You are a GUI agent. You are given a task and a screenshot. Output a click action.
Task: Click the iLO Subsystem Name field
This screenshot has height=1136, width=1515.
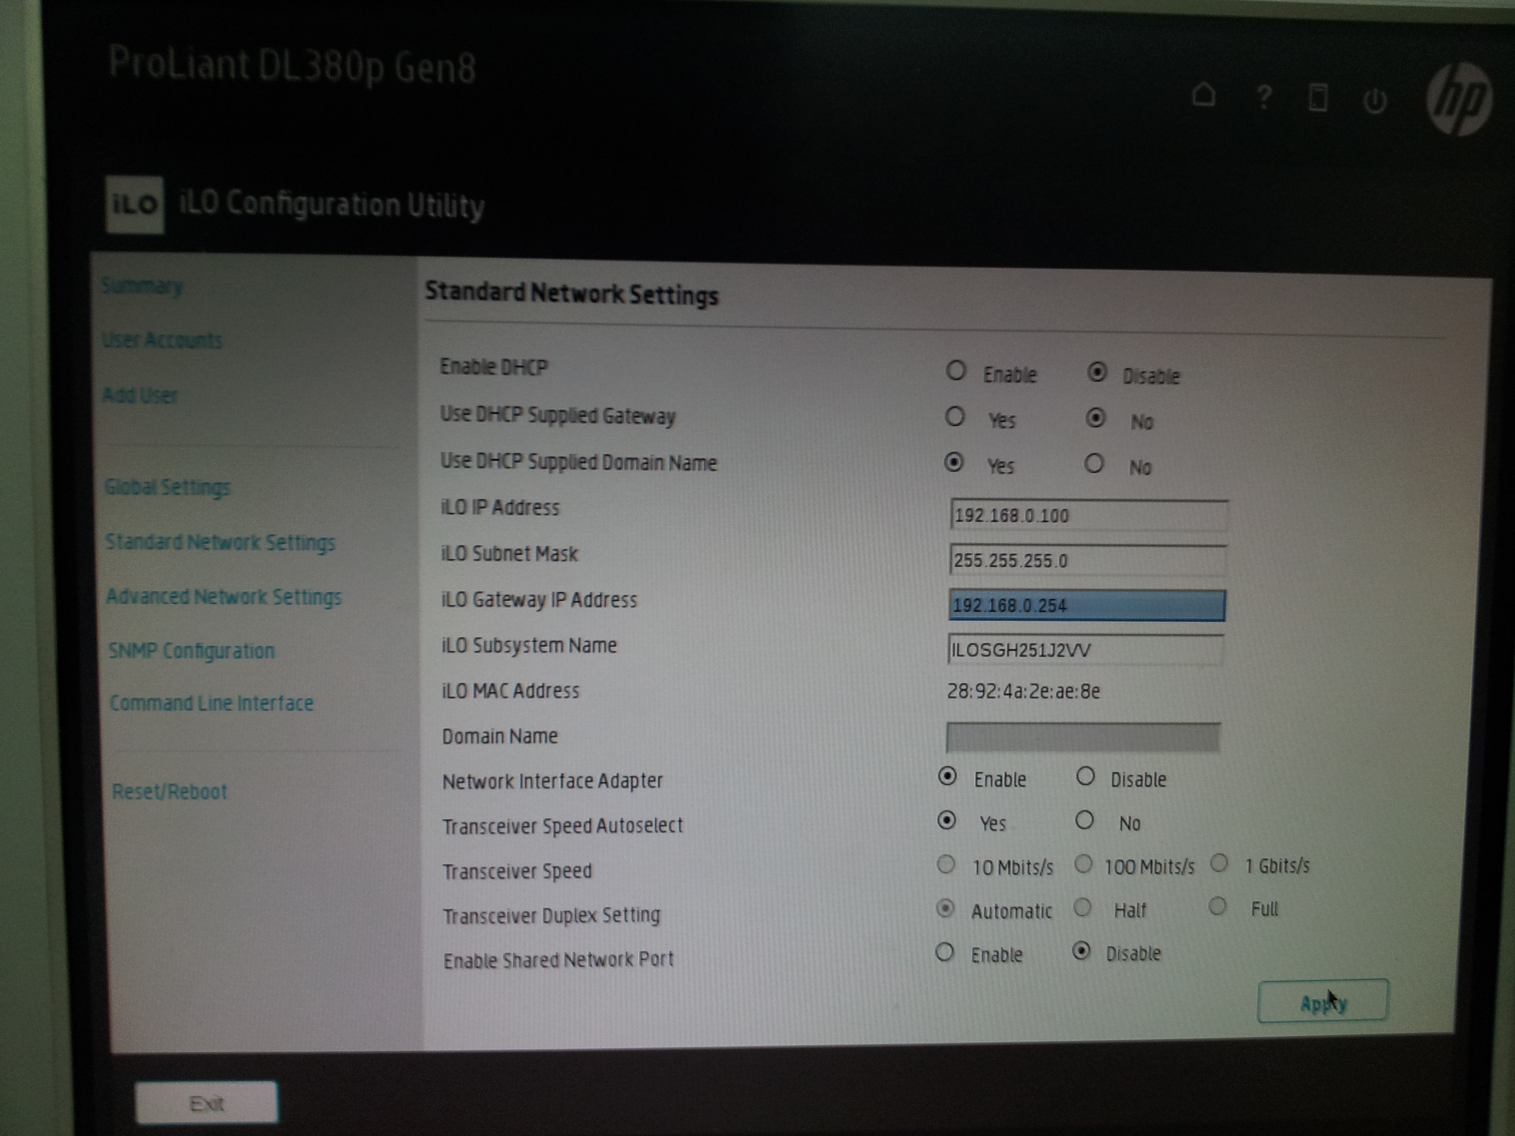point(1086,650)
